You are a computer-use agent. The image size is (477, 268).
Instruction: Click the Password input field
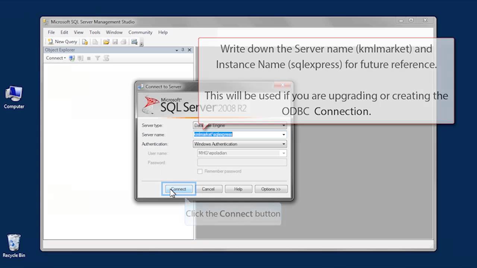click(x=242, y=162)
